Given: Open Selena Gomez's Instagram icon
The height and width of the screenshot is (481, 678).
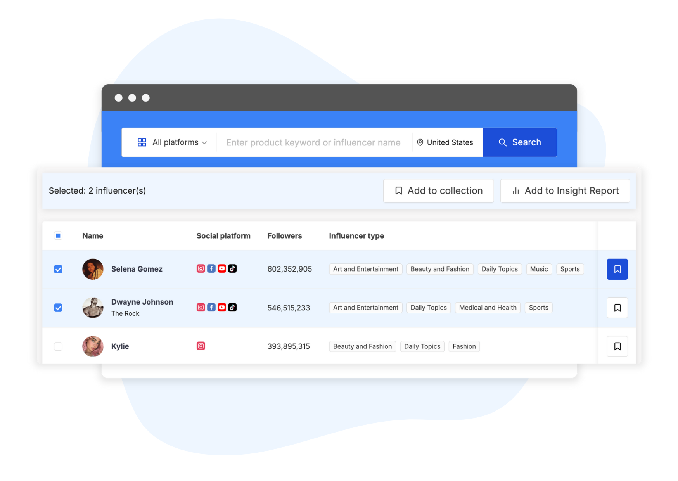Looking at the screenshot, I should pos(201,268).
